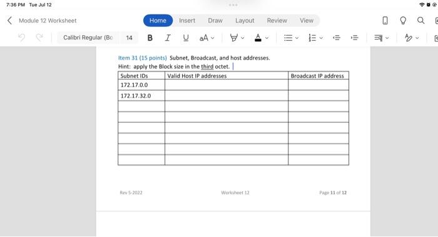The width and height of the screenshot is (438, 237).
Task: Open the Layout tab
Action: [x=245, y=21]
